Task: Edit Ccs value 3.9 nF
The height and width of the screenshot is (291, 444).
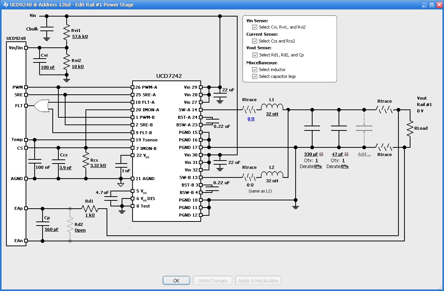Action: tap(66, 168)
